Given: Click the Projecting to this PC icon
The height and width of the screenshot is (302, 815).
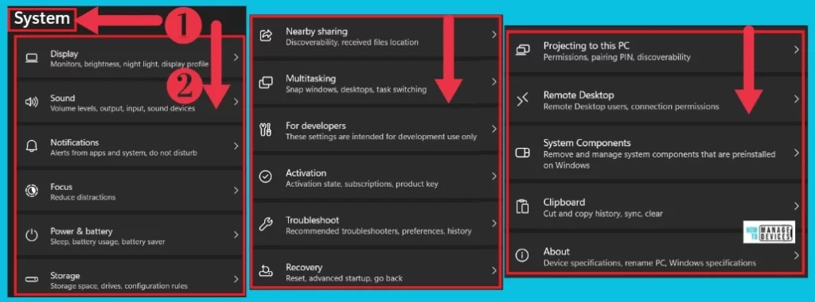Looking at the screenshot, I should coord(522,50).
